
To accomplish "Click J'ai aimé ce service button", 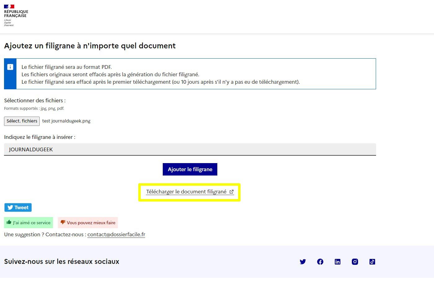I will (29, 223).
